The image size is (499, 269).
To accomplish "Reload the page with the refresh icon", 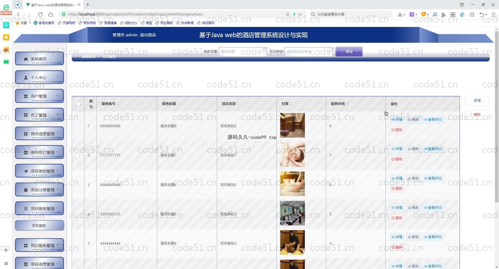I will tap(40, 15).
